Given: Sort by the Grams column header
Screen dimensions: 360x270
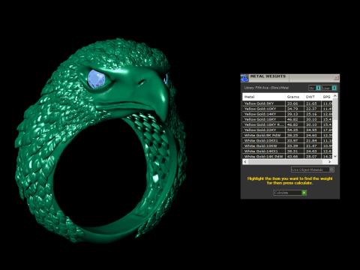Looking at the screenshot, I should click(x=295, y=97).
